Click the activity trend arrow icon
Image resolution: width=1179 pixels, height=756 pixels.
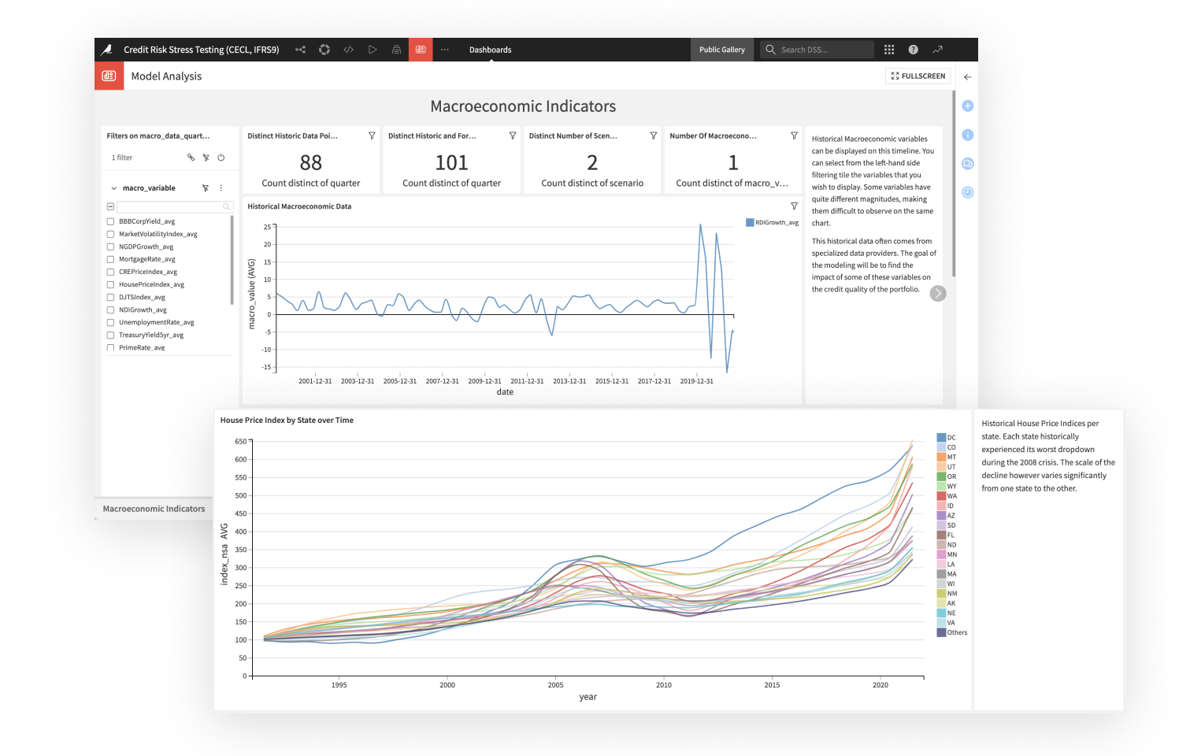[x=937, y=50]
